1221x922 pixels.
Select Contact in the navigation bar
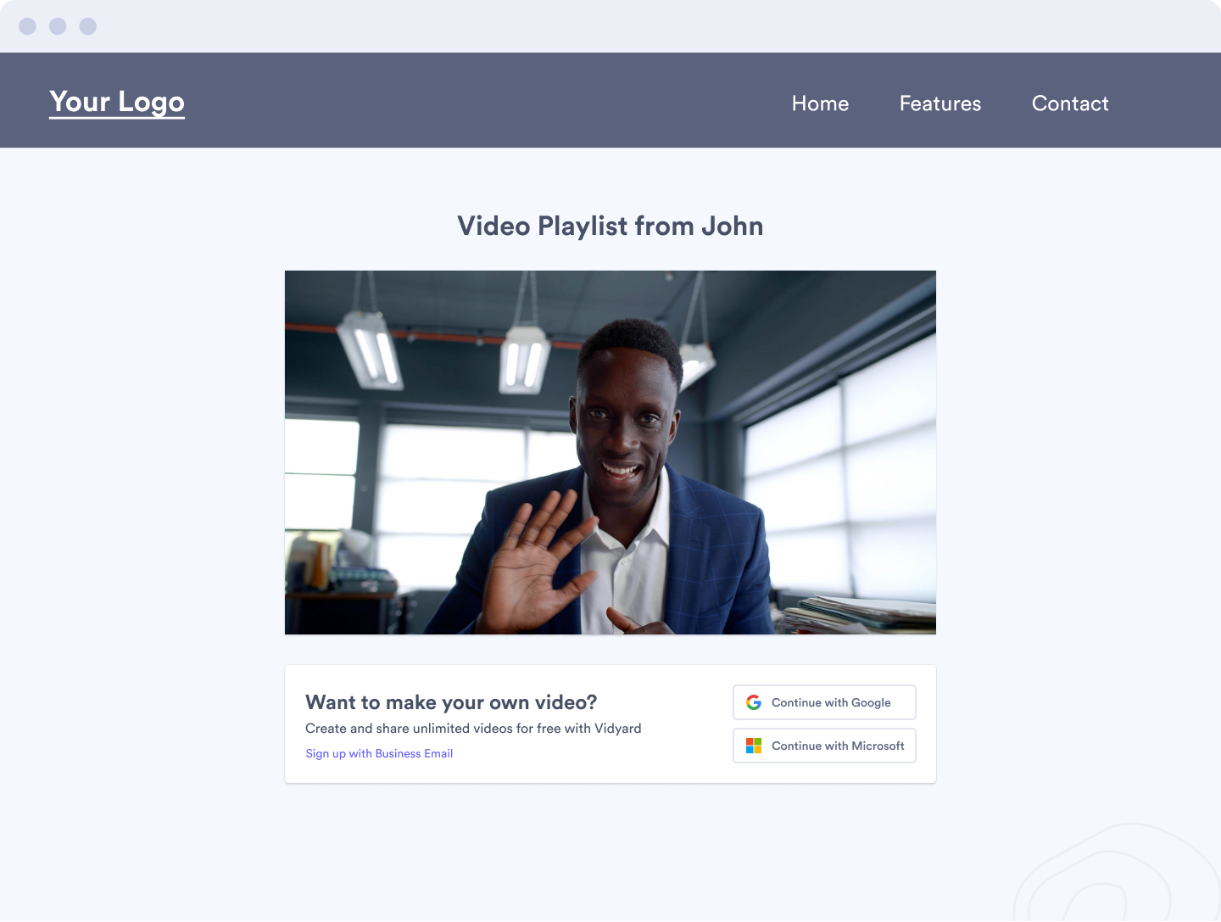pos(1070,103)
